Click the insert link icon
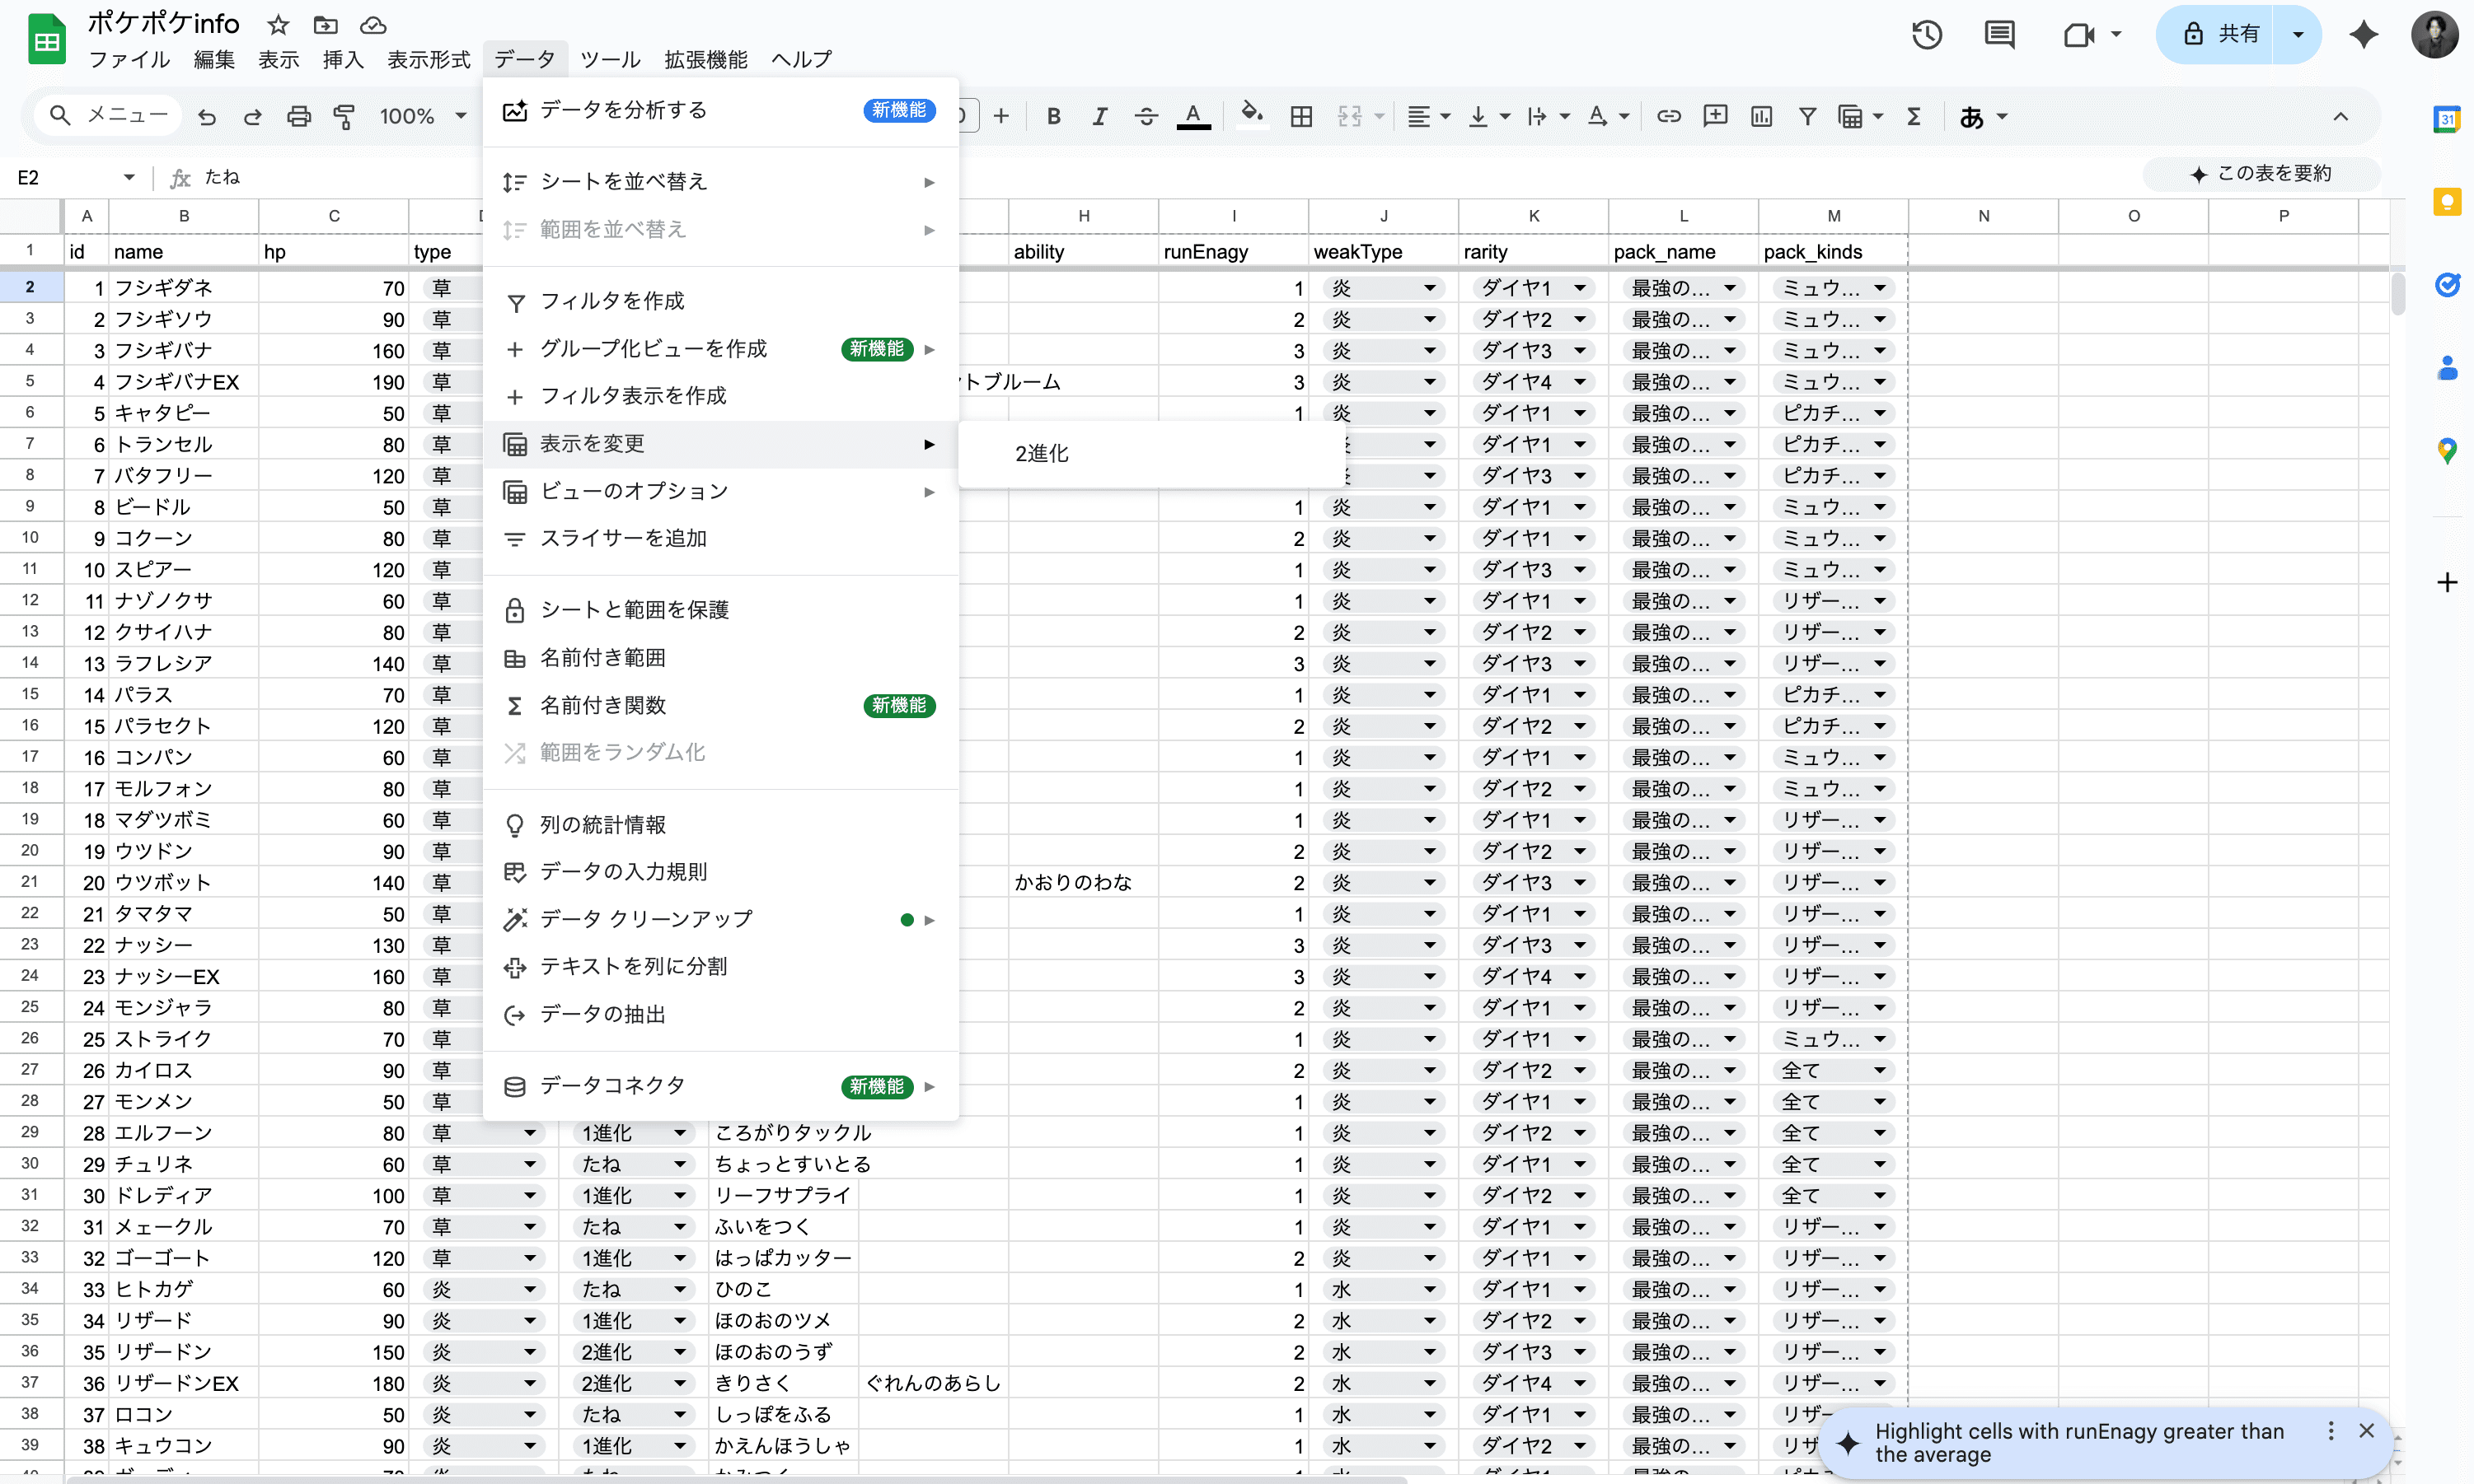Image resolution: width=2474 pixels, height=1484 pixels. point(1669,117)
